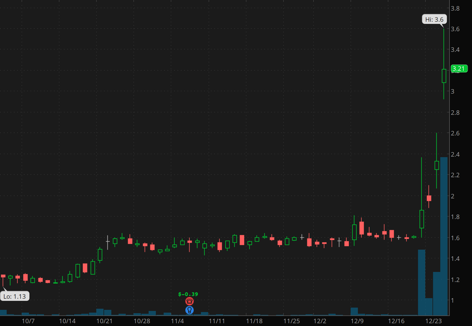Screen dimensions: 472x326
Task: Click the latest green candlestick body near 3.21
Action: (444, 76)
